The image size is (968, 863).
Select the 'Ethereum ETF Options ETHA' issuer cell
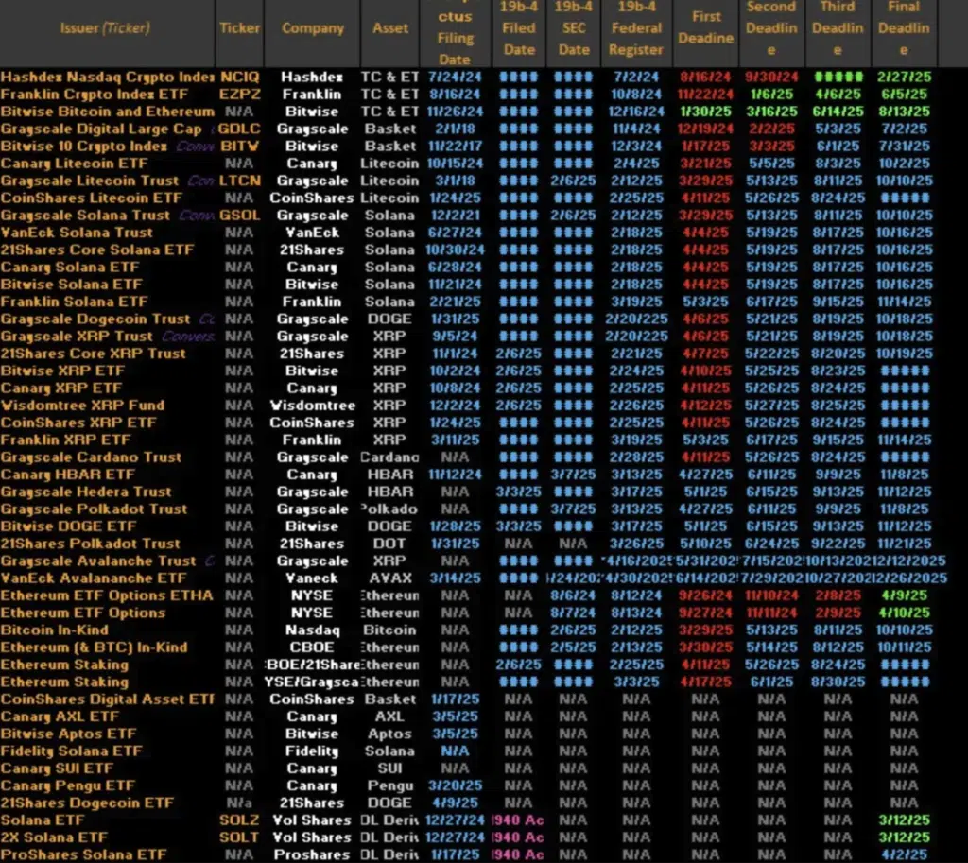click(107, 595)
